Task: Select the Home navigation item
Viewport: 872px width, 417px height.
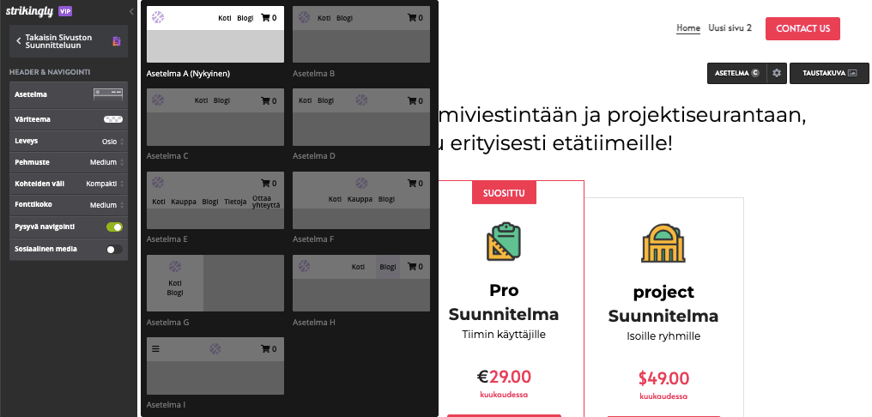Action: (x=687, y=28)
